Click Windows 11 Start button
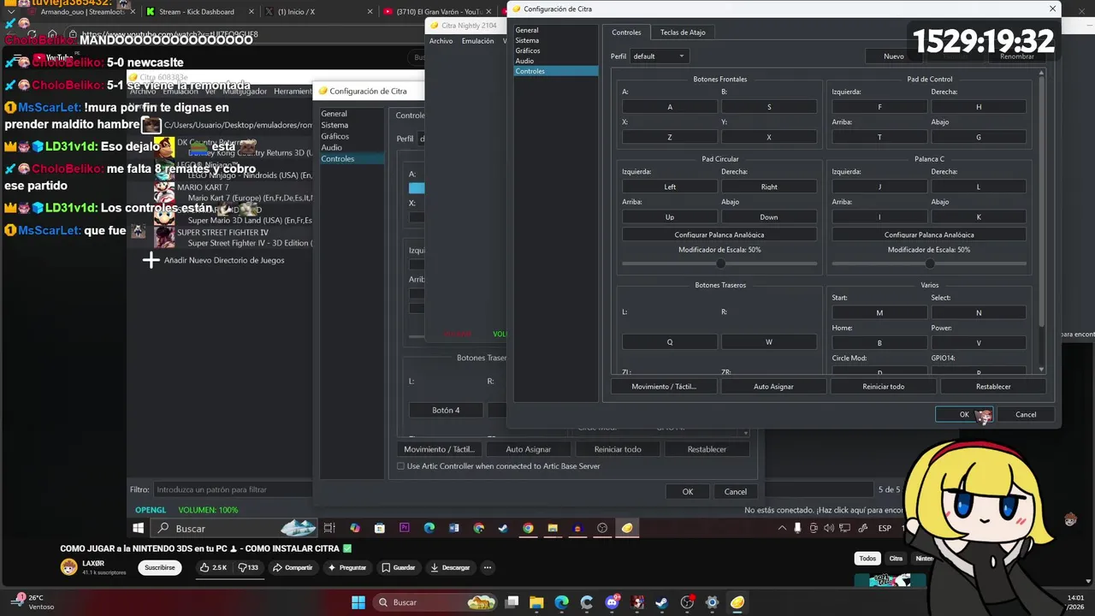 (358, 602)
